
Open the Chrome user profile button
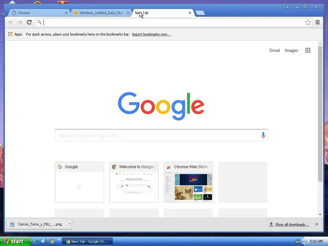[287, 6]
